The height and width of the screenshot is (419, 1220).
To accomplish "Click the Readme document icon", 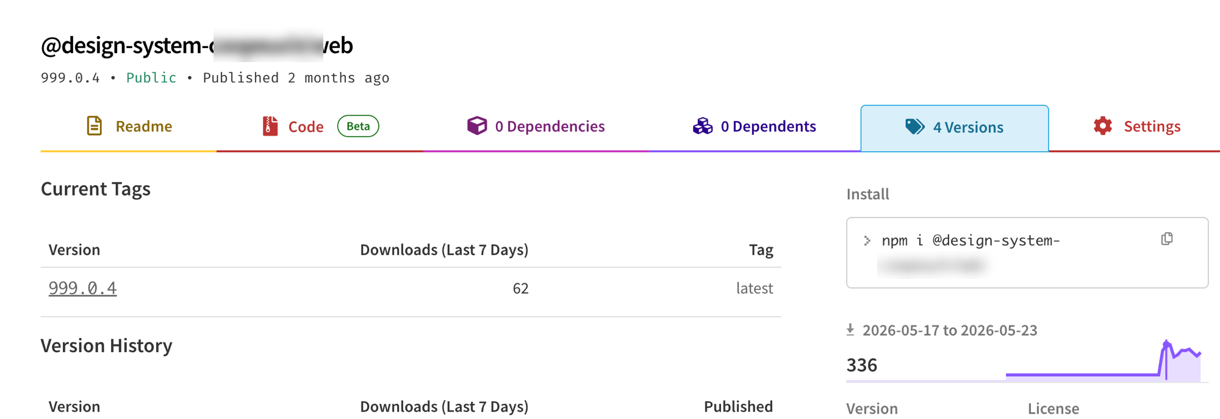I will click(x=95, y=126).
